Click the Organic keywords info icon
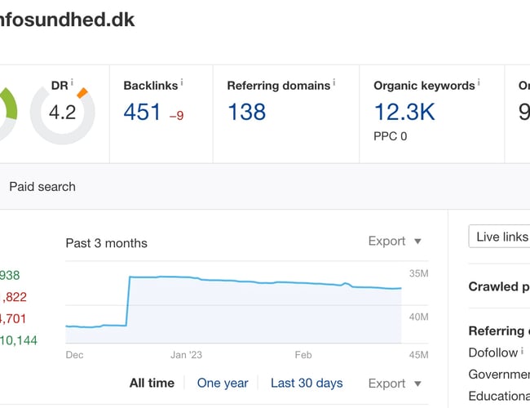 pyautogui.click(x=479, y=82)
